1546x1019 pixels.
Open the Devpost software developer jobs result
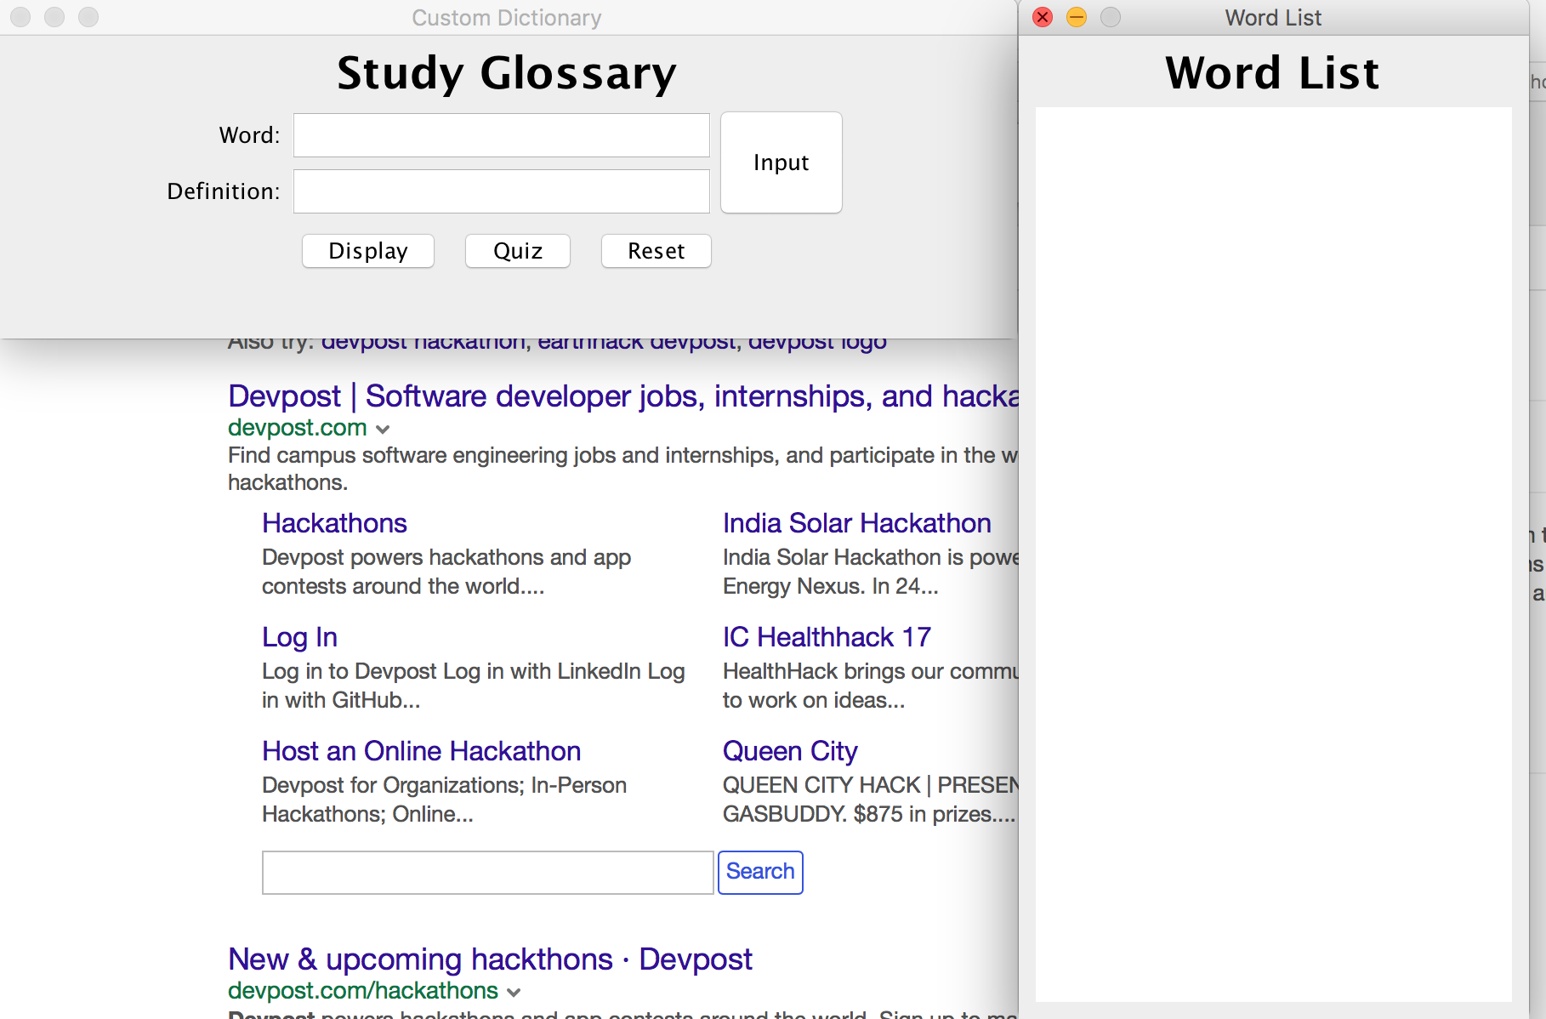click(623, 396)
